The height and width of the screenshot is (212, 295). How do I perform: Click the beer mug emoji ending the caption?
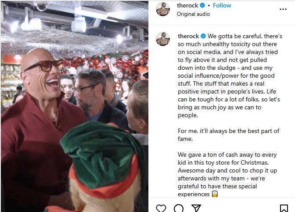tap(215, 194)
